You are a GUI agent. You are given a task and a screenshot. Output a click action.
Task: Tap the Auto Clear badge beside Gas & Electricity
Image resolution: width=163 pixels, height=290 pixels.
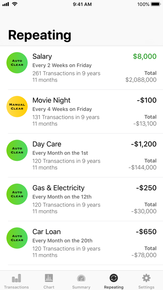coord(17,194)
